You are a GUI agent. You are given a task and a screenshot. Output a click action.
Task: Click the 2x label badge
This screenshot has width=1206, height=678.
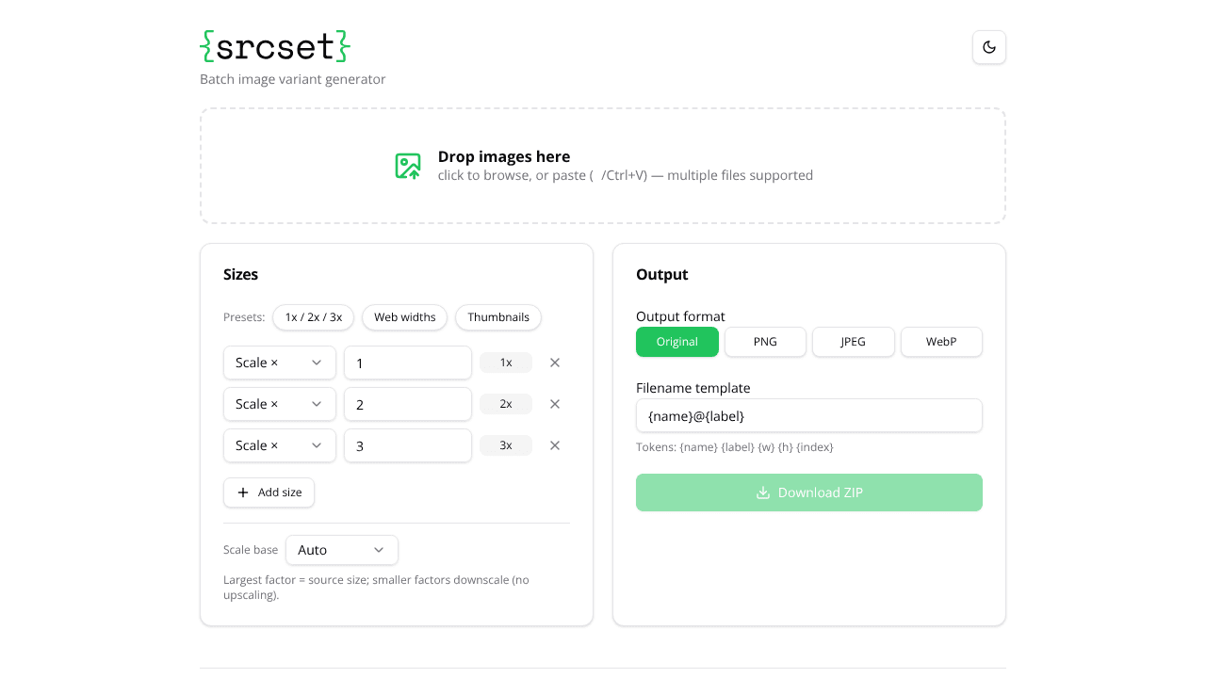506,404
